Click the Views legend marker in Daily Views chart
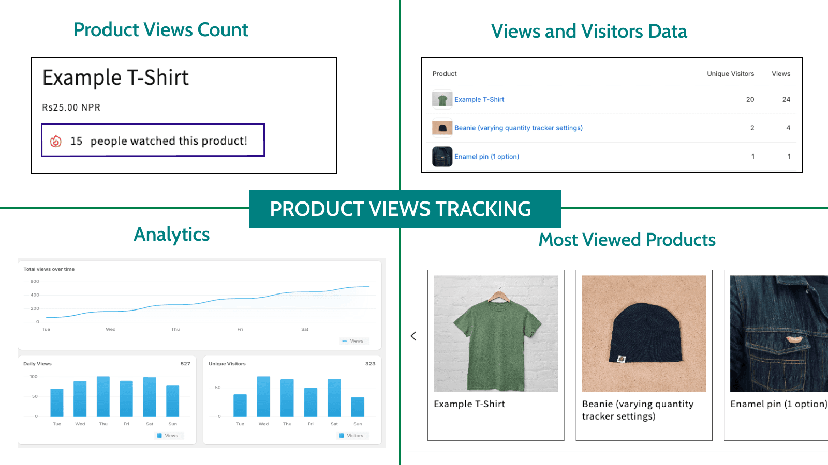828x465 pixels. [160, 435]
